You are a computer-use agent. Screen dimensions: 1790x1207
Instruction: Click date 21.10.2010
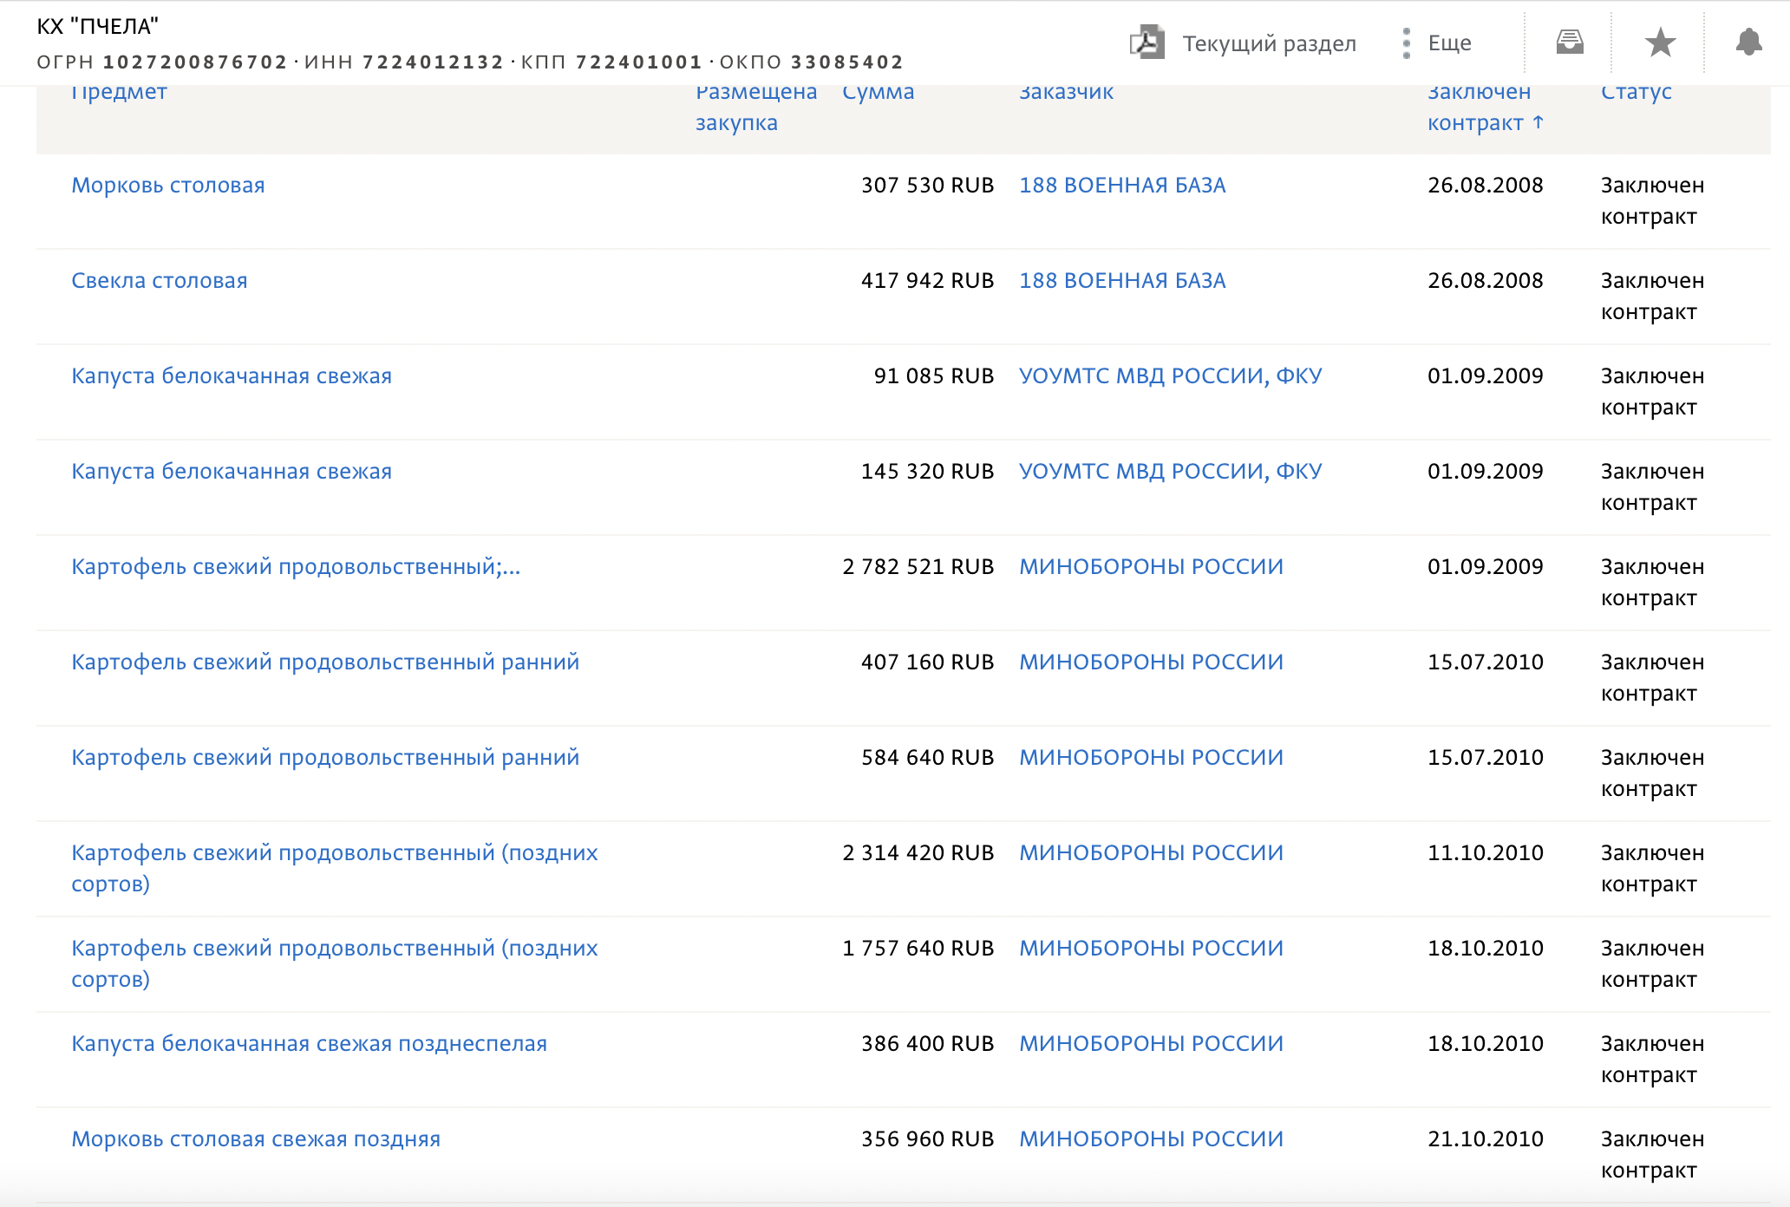point(1486,1139)
